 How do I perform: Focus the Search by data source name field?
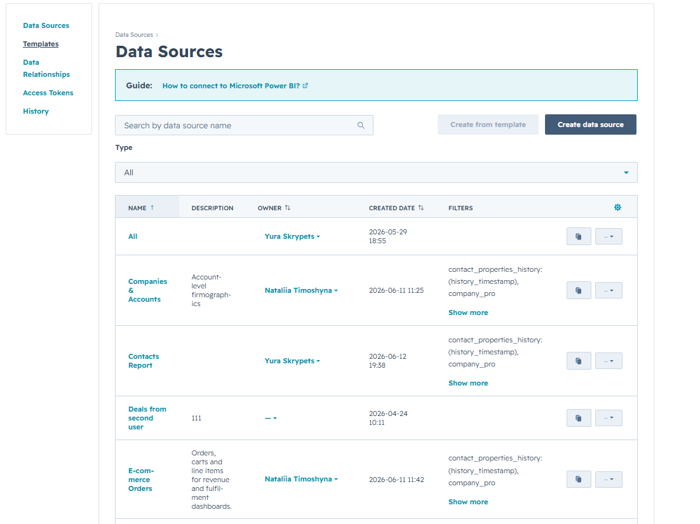[244, 125]
